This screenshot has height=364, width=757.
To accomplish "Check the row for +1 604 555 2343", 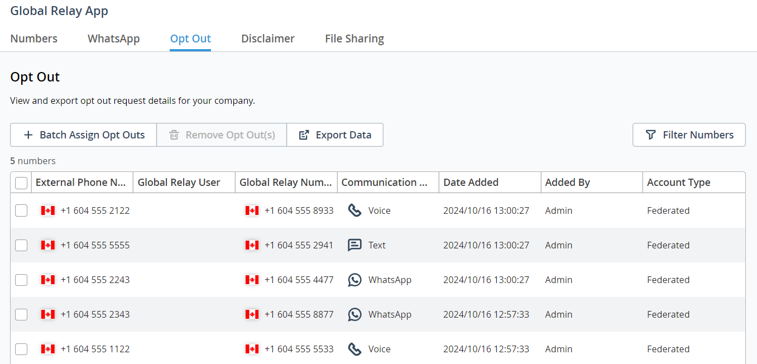I will point(21,314).
